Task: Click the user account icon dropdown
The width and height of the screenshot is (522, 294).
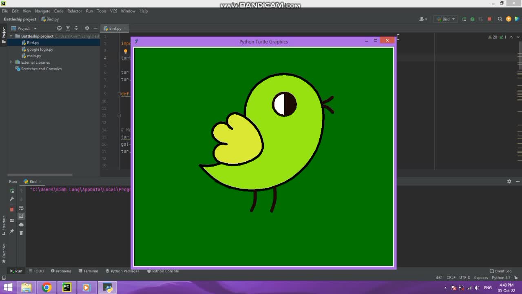Action: 423,19
